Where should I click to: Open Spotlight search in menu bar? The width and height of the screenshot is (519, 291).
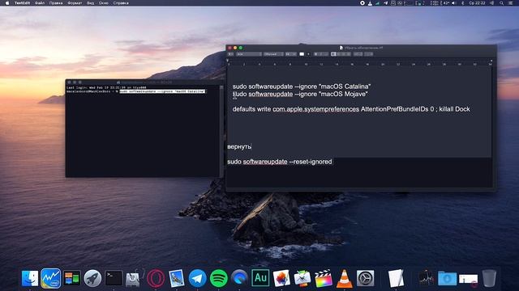(502, 3)
